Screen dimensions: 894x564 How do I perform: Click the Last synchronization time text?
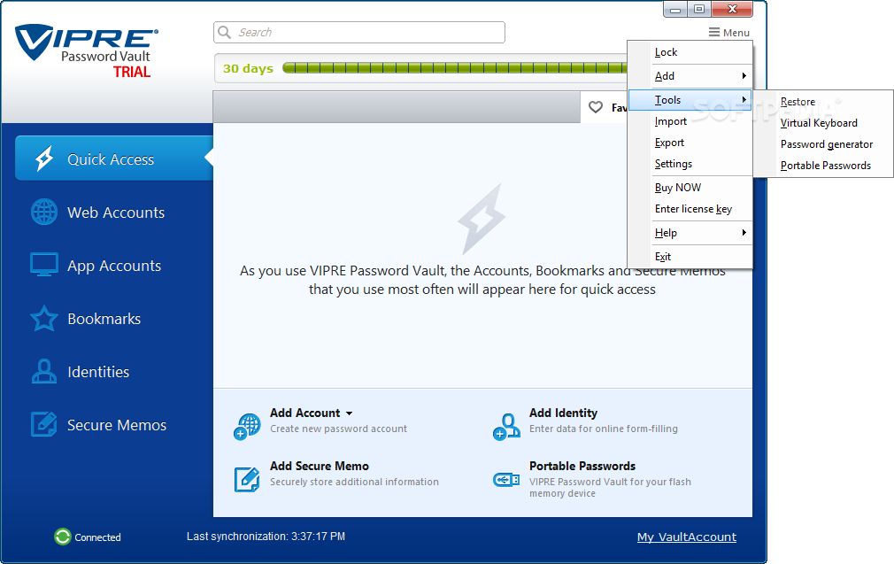266,537
